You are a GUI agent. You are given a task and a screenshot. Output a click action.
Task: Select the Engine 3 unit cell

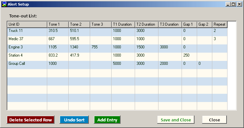coord(27,48)
